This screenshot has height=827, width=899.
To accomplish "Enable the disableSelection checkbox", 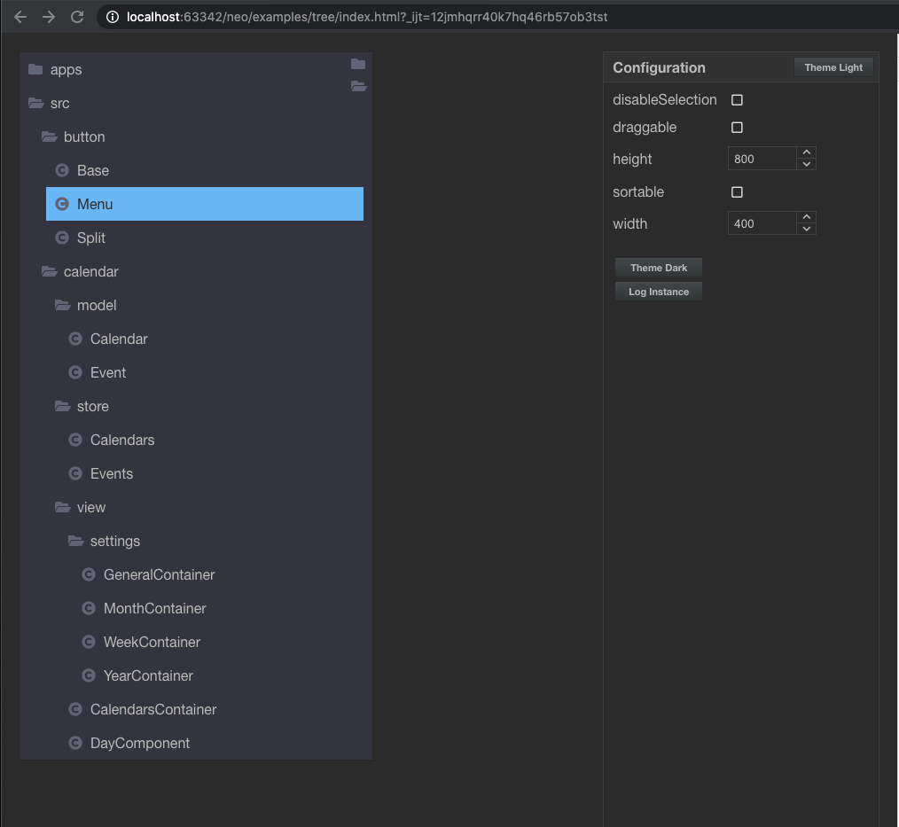I will 737,100.
